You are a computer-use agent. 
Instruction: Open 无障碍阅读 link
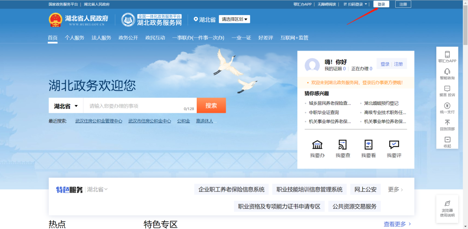327,4
